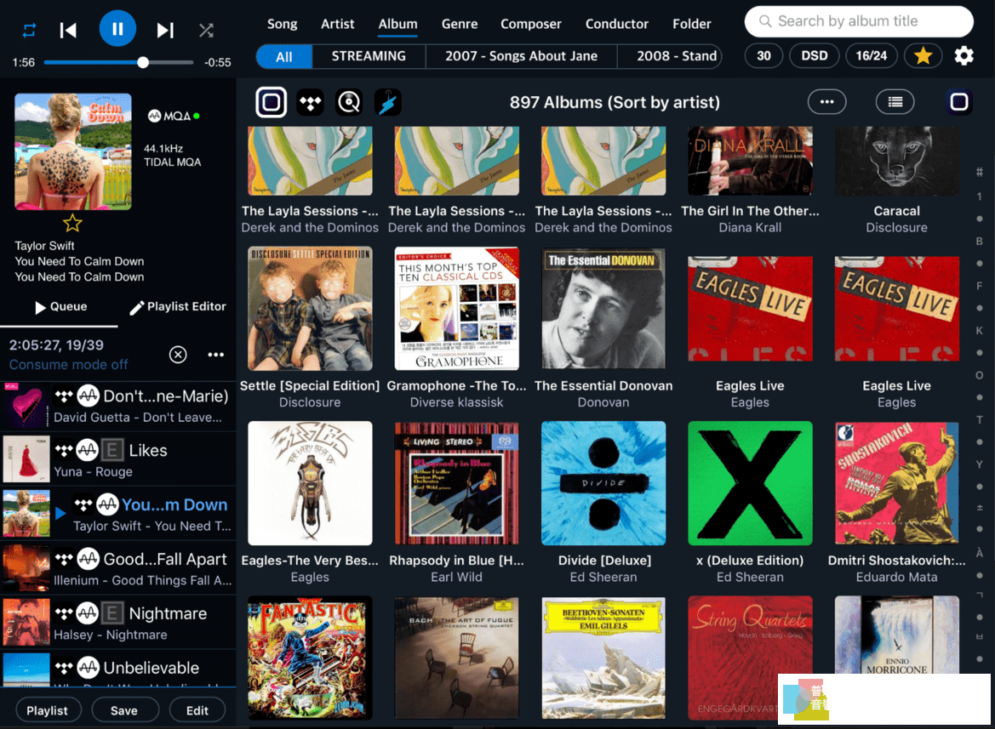
Task: Open Rhapsody in Blue album cover
Action: tap(456, 483)
